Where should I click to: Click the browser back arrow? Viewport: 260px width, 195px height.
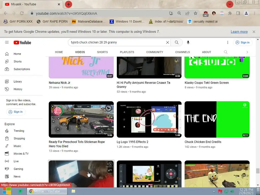point(6,13)
